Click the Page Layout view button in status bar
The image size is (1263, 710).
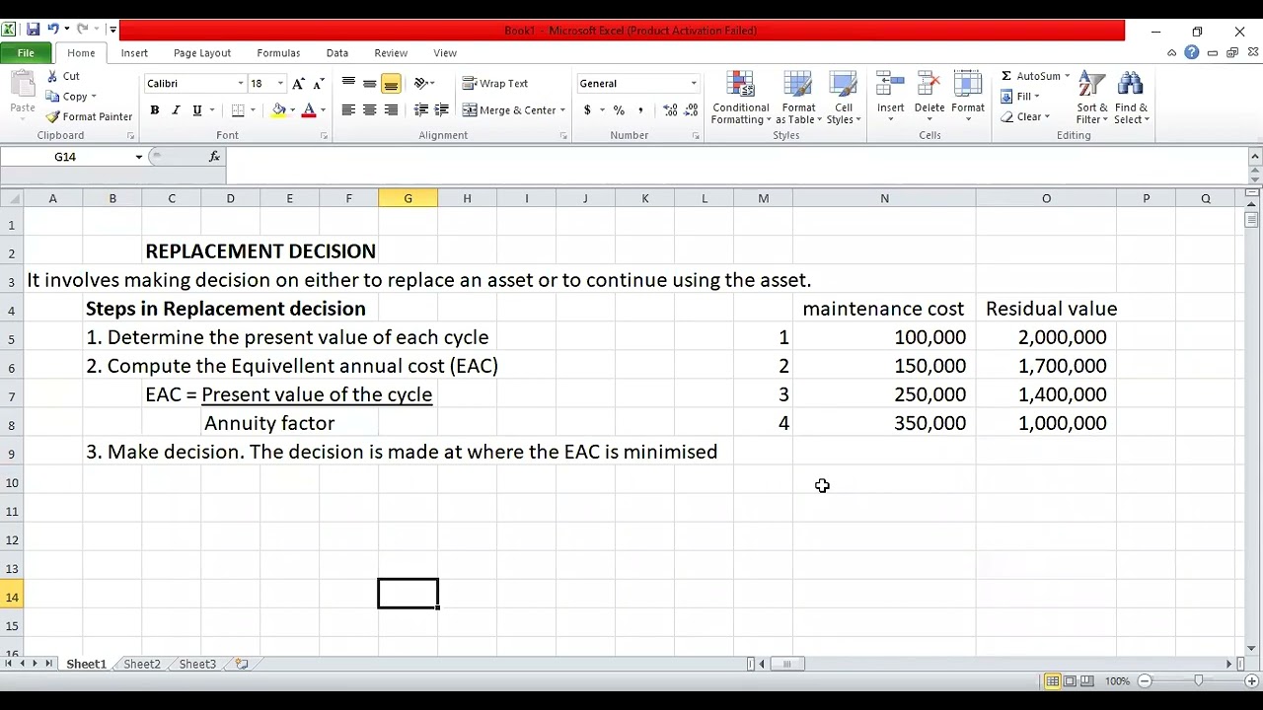coord(1070,681)
